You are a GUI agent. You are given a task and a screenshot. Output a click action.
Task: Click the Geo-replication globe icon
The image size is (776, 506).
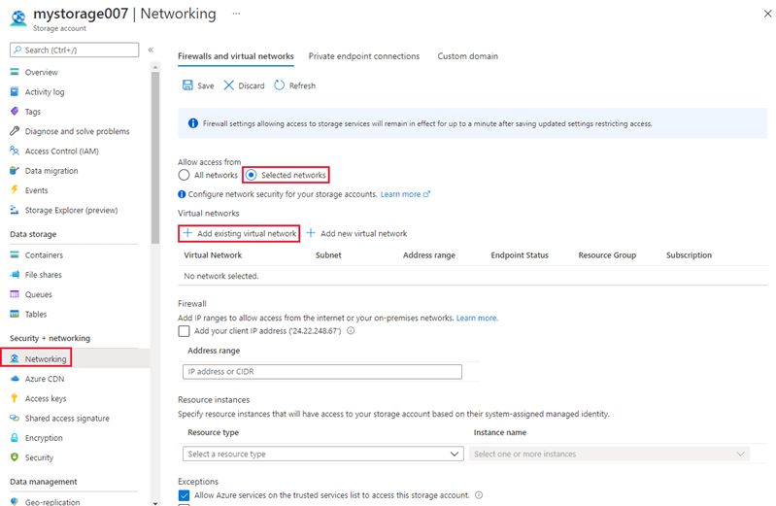point(15,501)
